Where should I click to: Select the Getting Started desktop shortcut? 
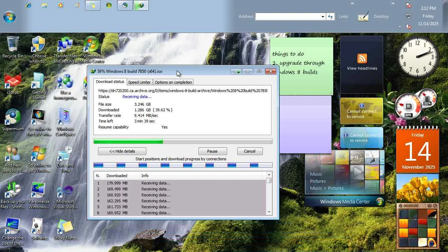point(39,86)
